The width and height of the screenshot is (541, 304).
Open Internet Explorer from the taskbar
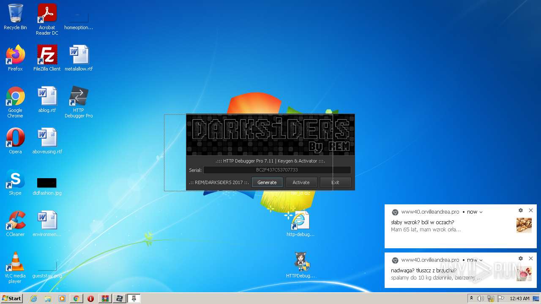pos(34,299)
